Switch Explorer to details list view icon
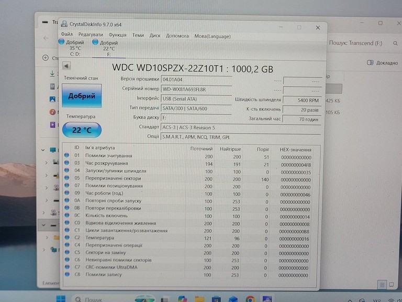Viewport: 402px width, 302px height. pyautogui.click(x=382, y=285)
